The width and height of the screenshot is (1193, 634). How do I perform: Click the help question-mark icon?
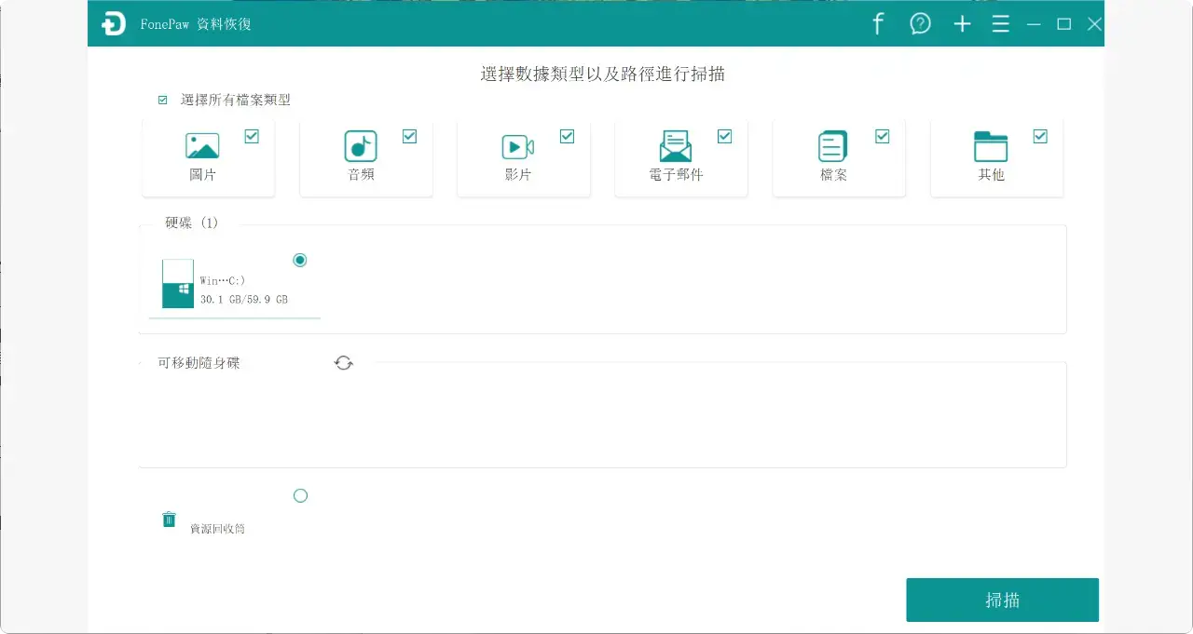(x=920, y=23)
